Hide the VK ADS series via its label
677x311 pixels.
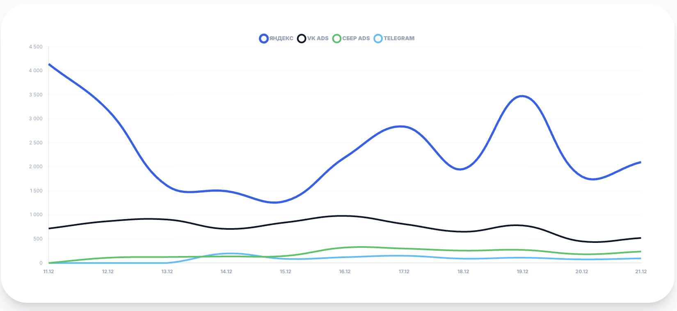coord(318,39)
